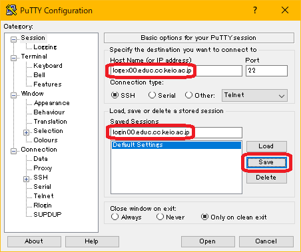Open the Logging category
The height and width of the screenshot is (252, 301).
point(45,47)
